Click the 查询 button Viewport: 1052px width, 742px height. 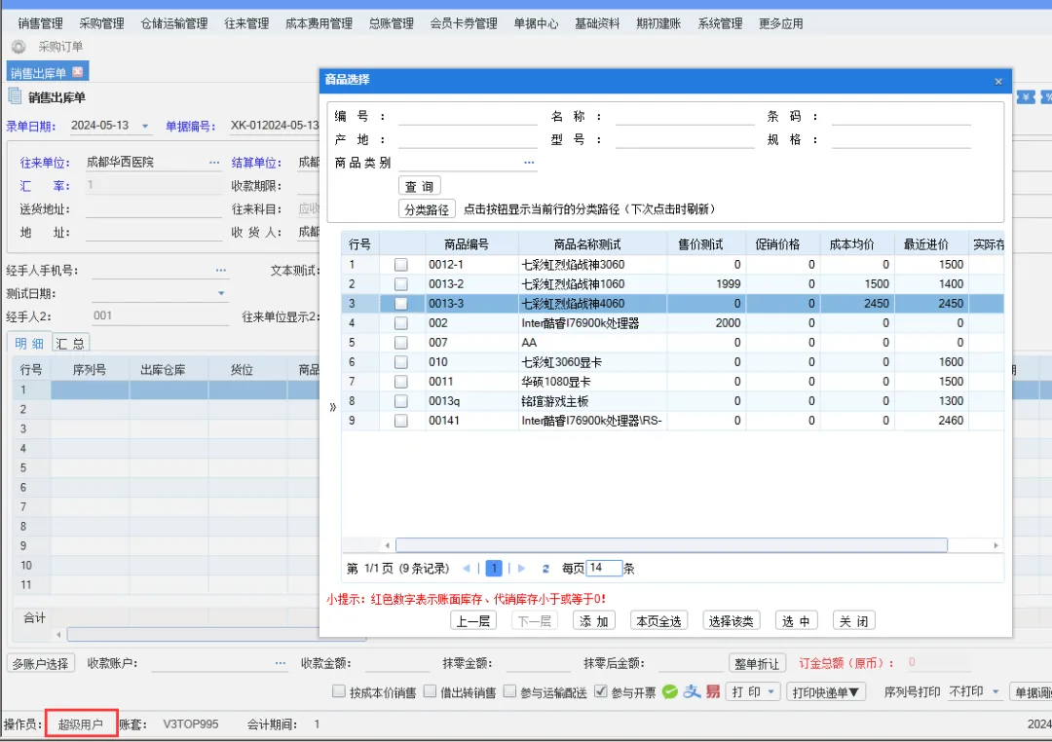coord(419,186)
